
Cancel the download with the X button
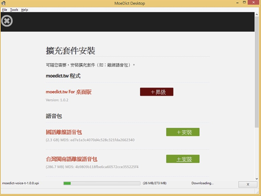click(x=248, y=184)
